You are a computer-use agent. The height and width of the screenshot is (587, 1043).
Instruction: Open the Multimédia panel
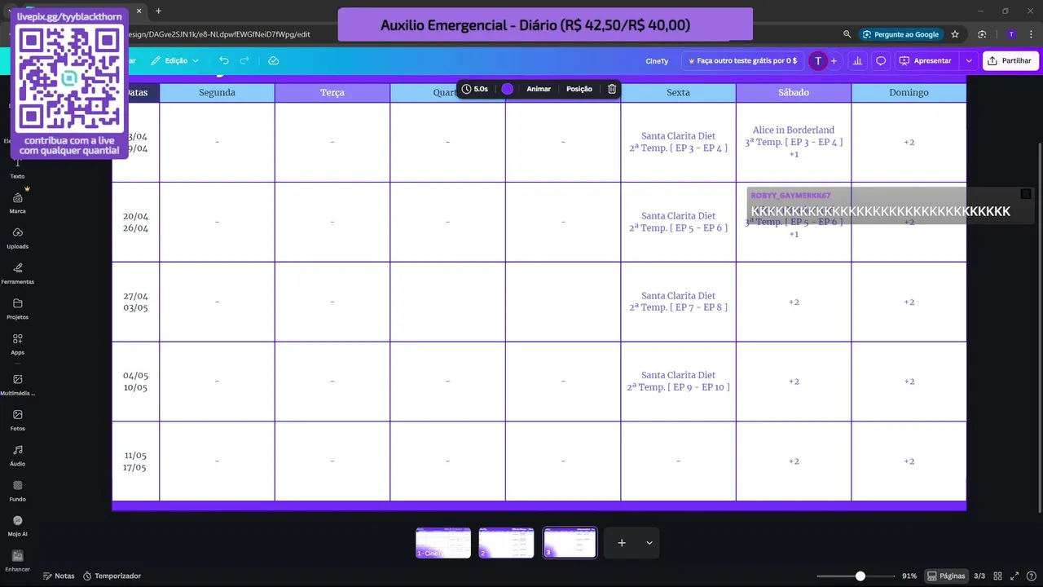tap(17, 384)
